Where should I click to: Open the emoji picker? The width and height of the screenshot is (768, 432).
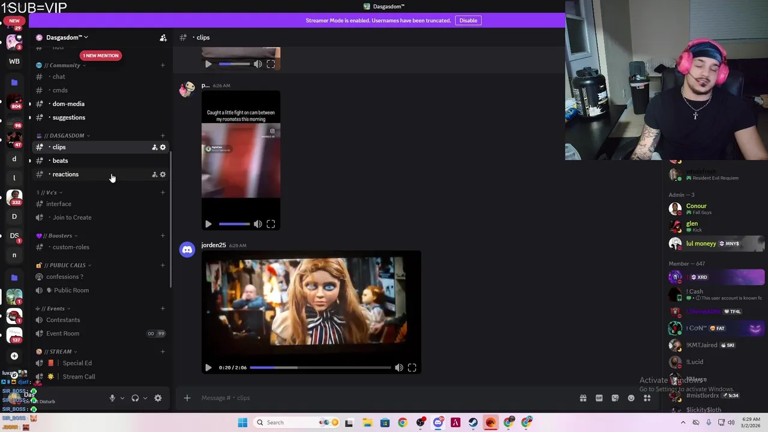point(631,398)
